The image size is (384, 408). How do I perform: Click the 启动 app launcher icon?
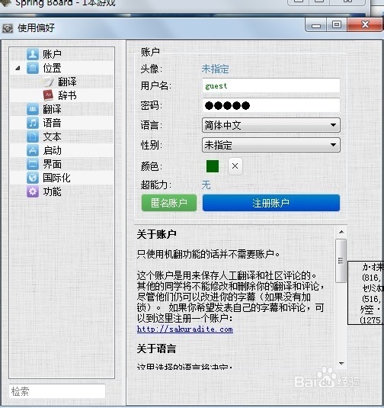point(33,150)
